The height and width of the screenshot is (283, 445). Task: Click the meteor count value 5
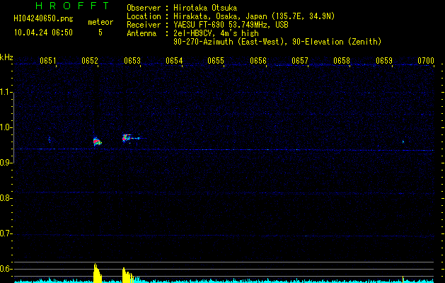100,33
